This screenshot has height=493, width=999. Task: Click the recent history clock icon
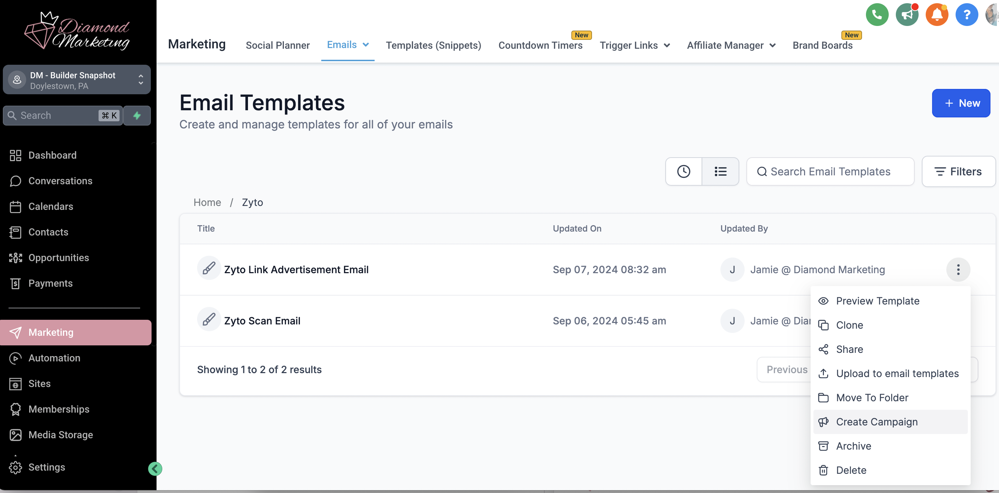coord(683,171)
